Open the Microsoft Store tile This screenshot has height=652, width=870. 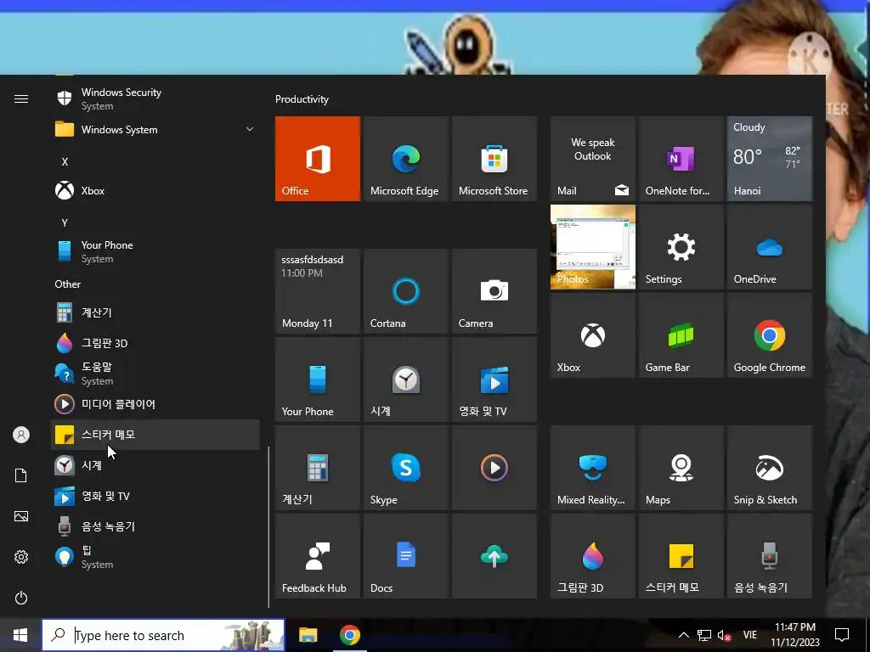coord(494,159)
